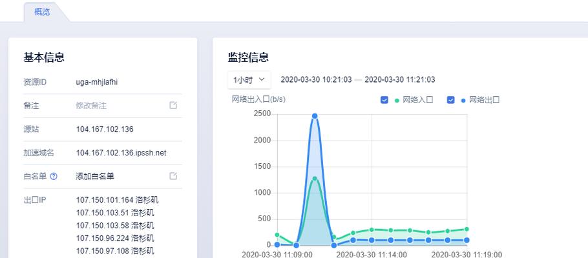Show help tooltip next to 白名单

point(54,176)
